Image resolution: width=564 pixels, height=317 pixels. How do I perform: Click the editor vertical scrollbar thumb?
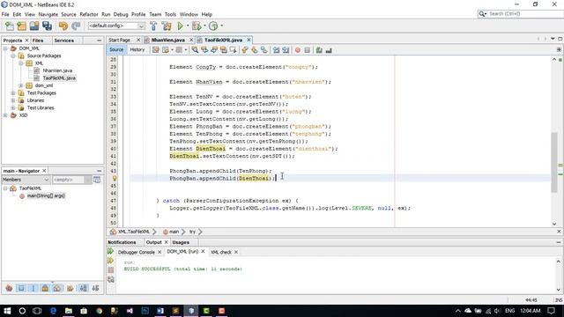[x=554, y=162]
